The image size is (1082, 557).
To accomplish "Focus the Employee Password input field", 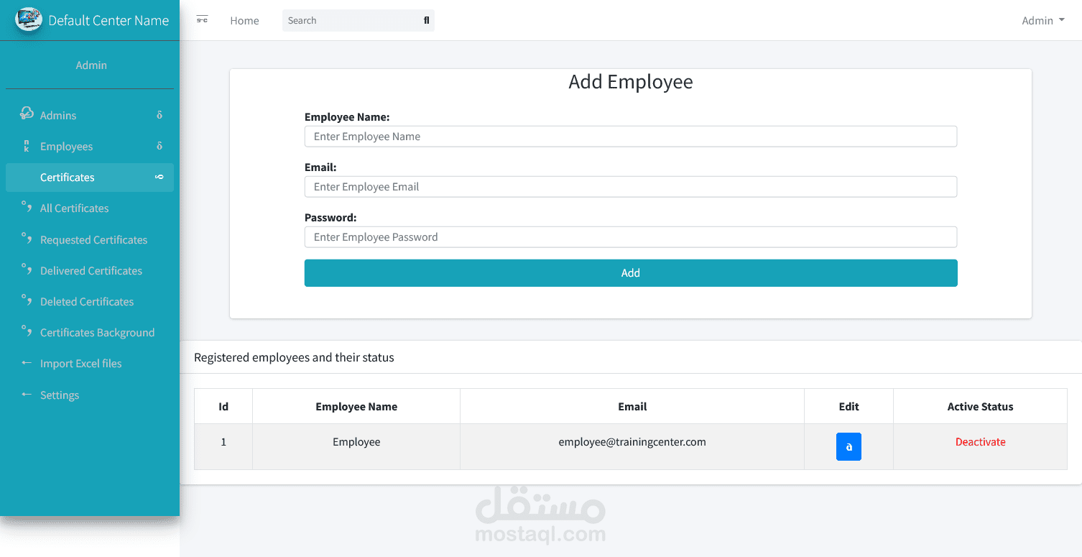I will coord(631,237).
